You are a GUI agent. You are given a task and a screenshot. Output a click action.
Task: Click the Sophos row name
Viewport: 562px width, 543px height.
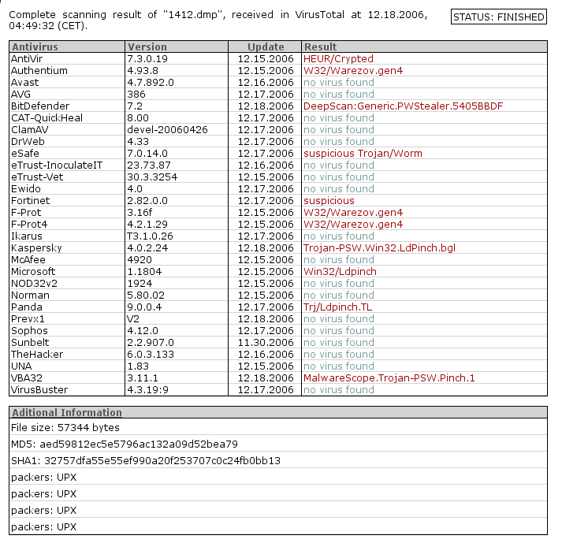click(29, 331)
